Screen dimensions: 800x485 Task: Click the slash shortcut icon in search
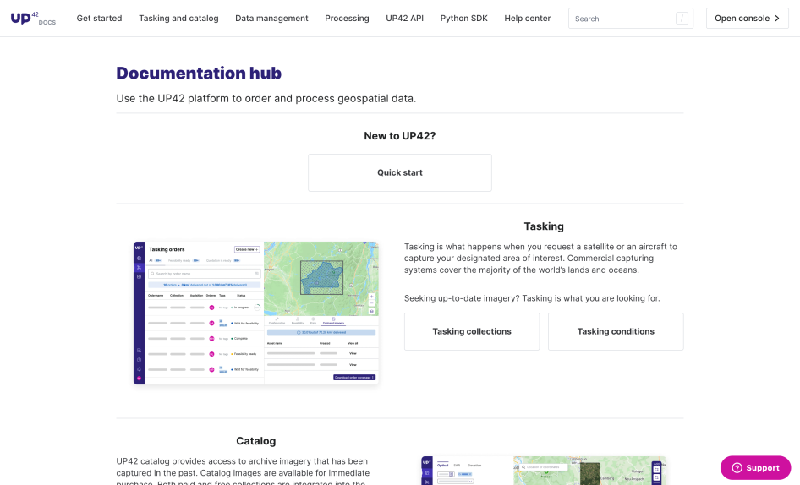click(682, 19)
